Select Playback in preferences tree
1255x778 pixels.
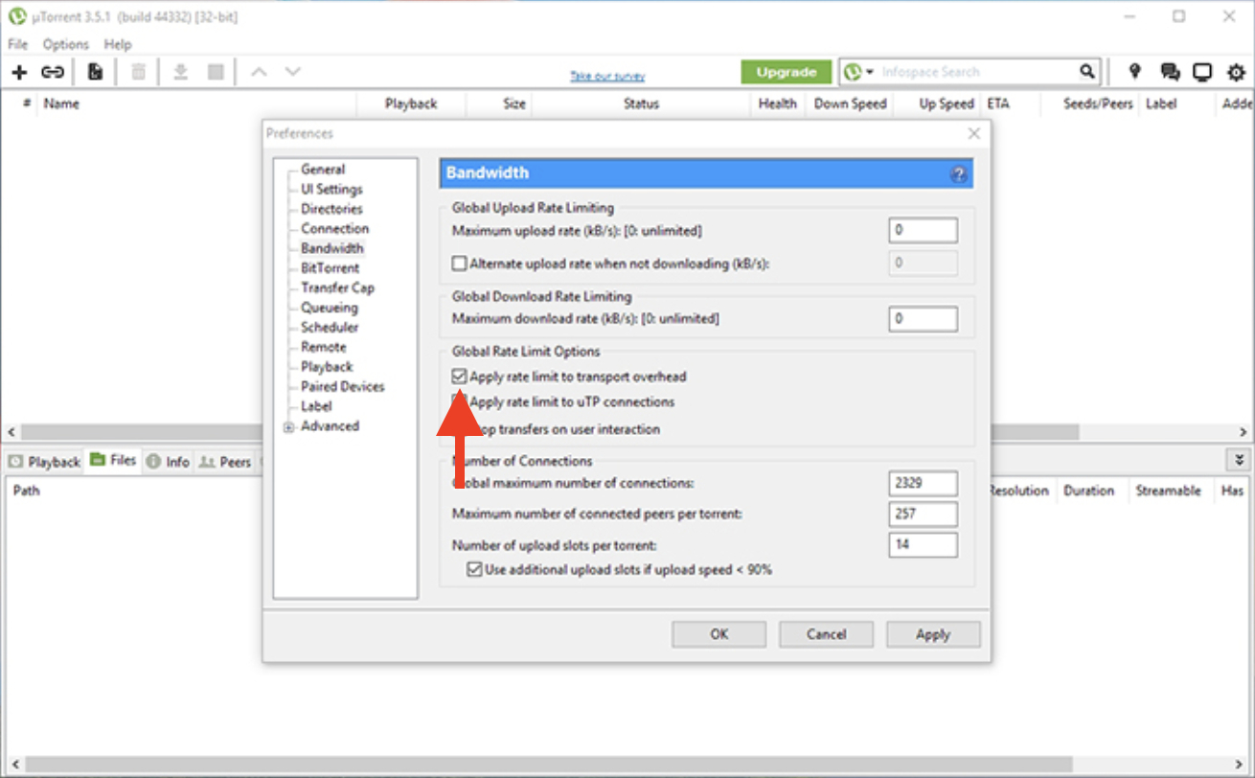[x=327, y=367]
